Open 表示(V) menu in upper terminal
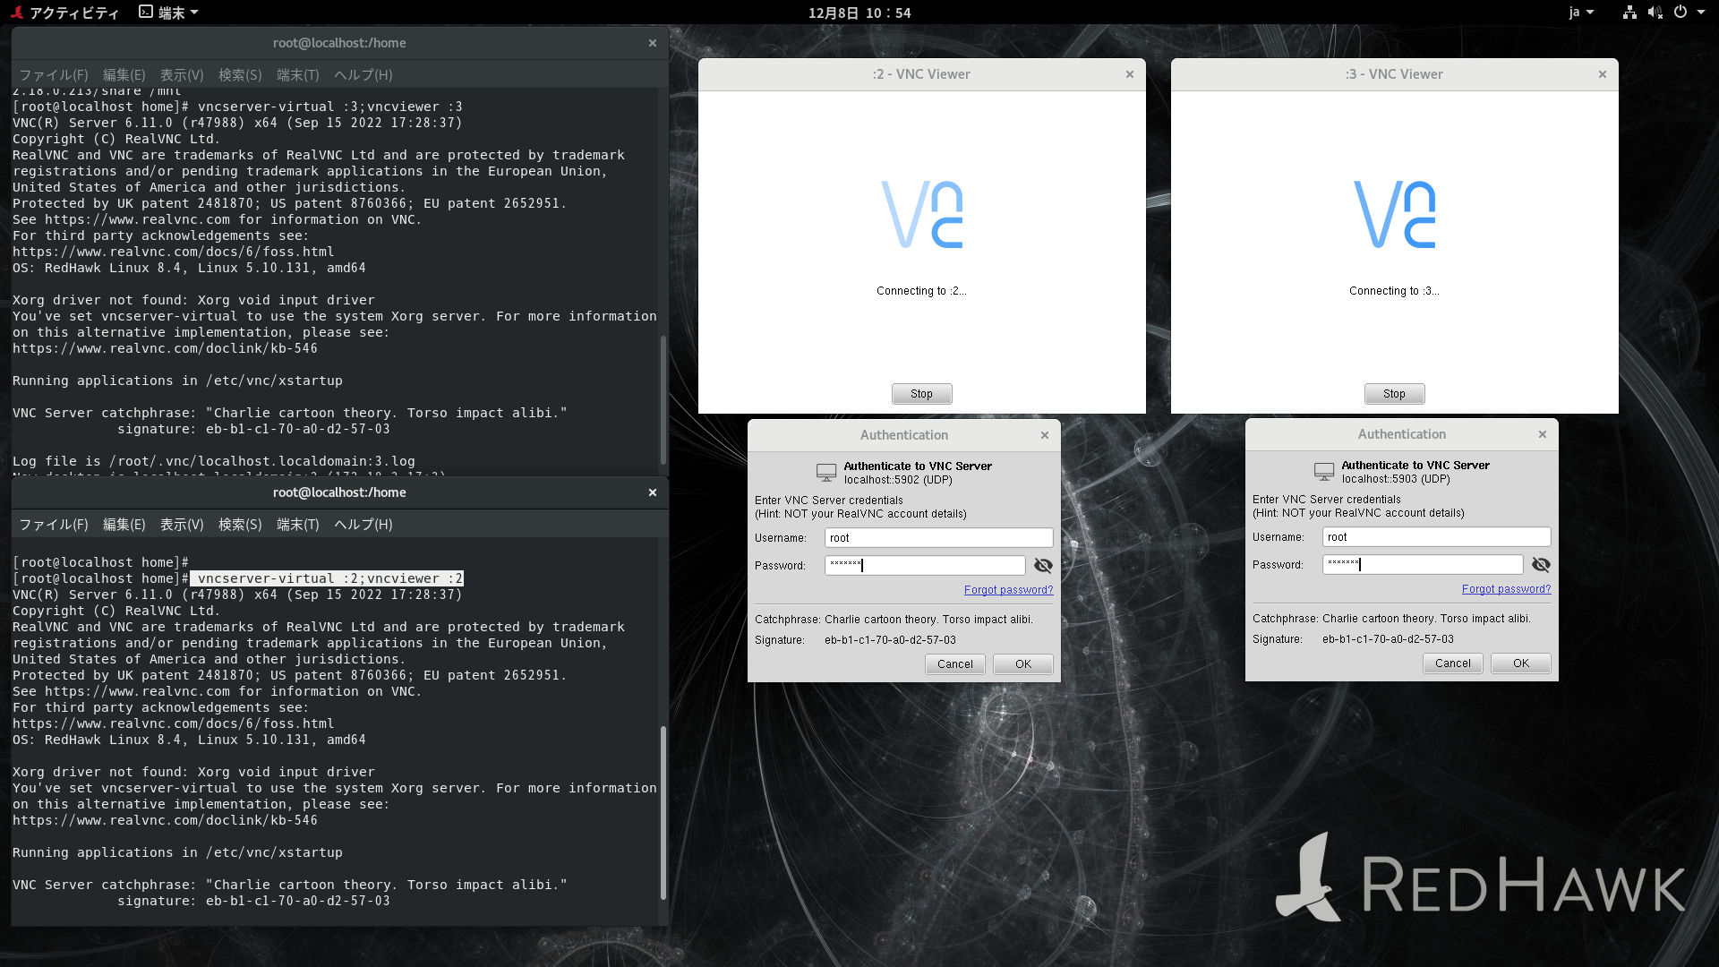This screenshot has height=967, width=1719. pos(182,75)
